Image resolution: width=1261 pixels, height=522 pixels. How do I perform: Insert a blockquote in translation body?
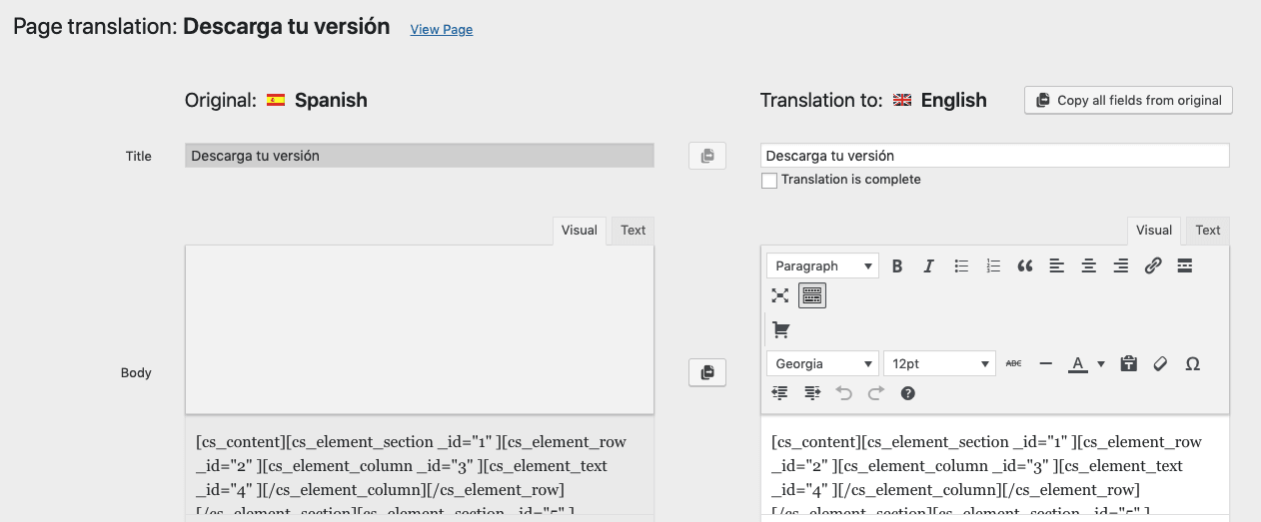(1024, 265)
